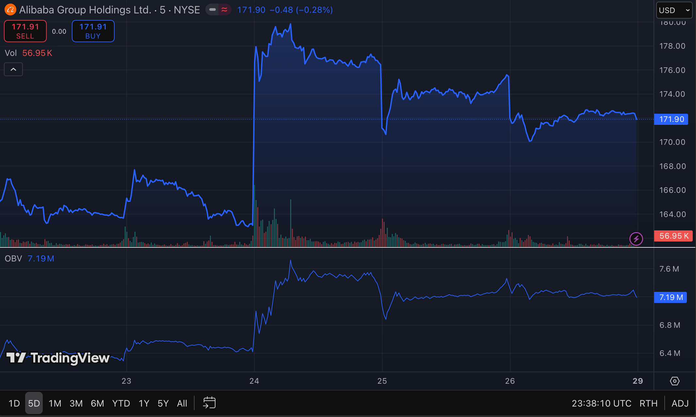Click the gray market status pill icon
The width and height of the screenshot is (696, 417).
pos(213,10)
